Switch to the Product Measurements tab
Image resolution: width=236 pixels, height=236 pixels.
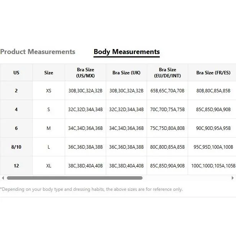pyautogui.click(x=38, y=52)
